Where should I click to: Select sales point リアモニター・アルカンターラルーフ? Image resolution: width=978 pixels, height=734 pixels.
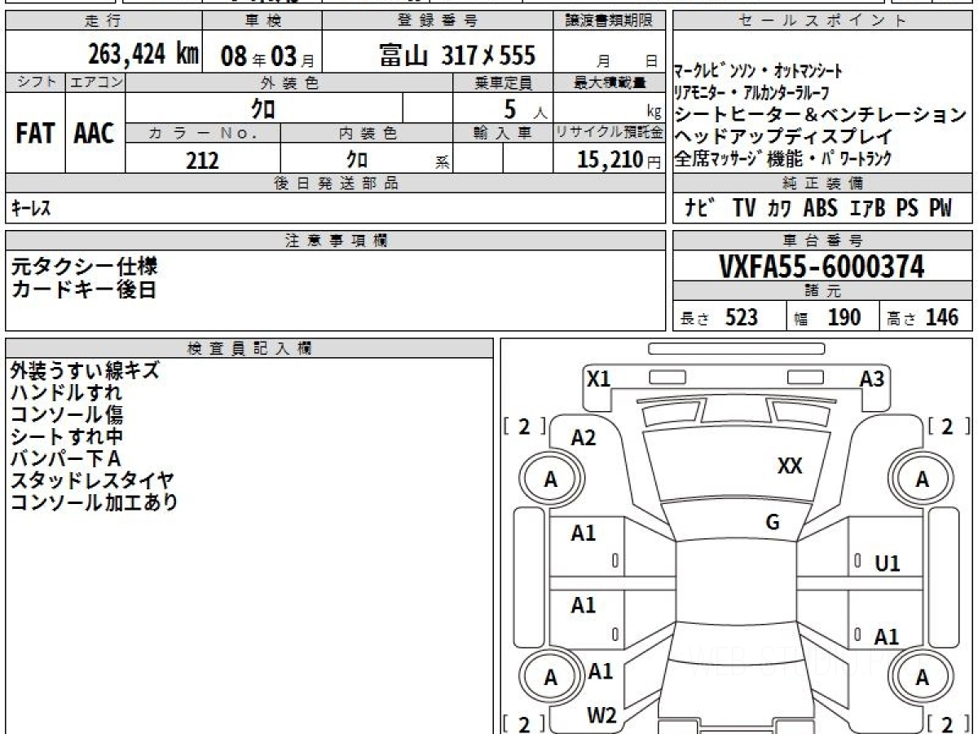click(x=751, y=93)
